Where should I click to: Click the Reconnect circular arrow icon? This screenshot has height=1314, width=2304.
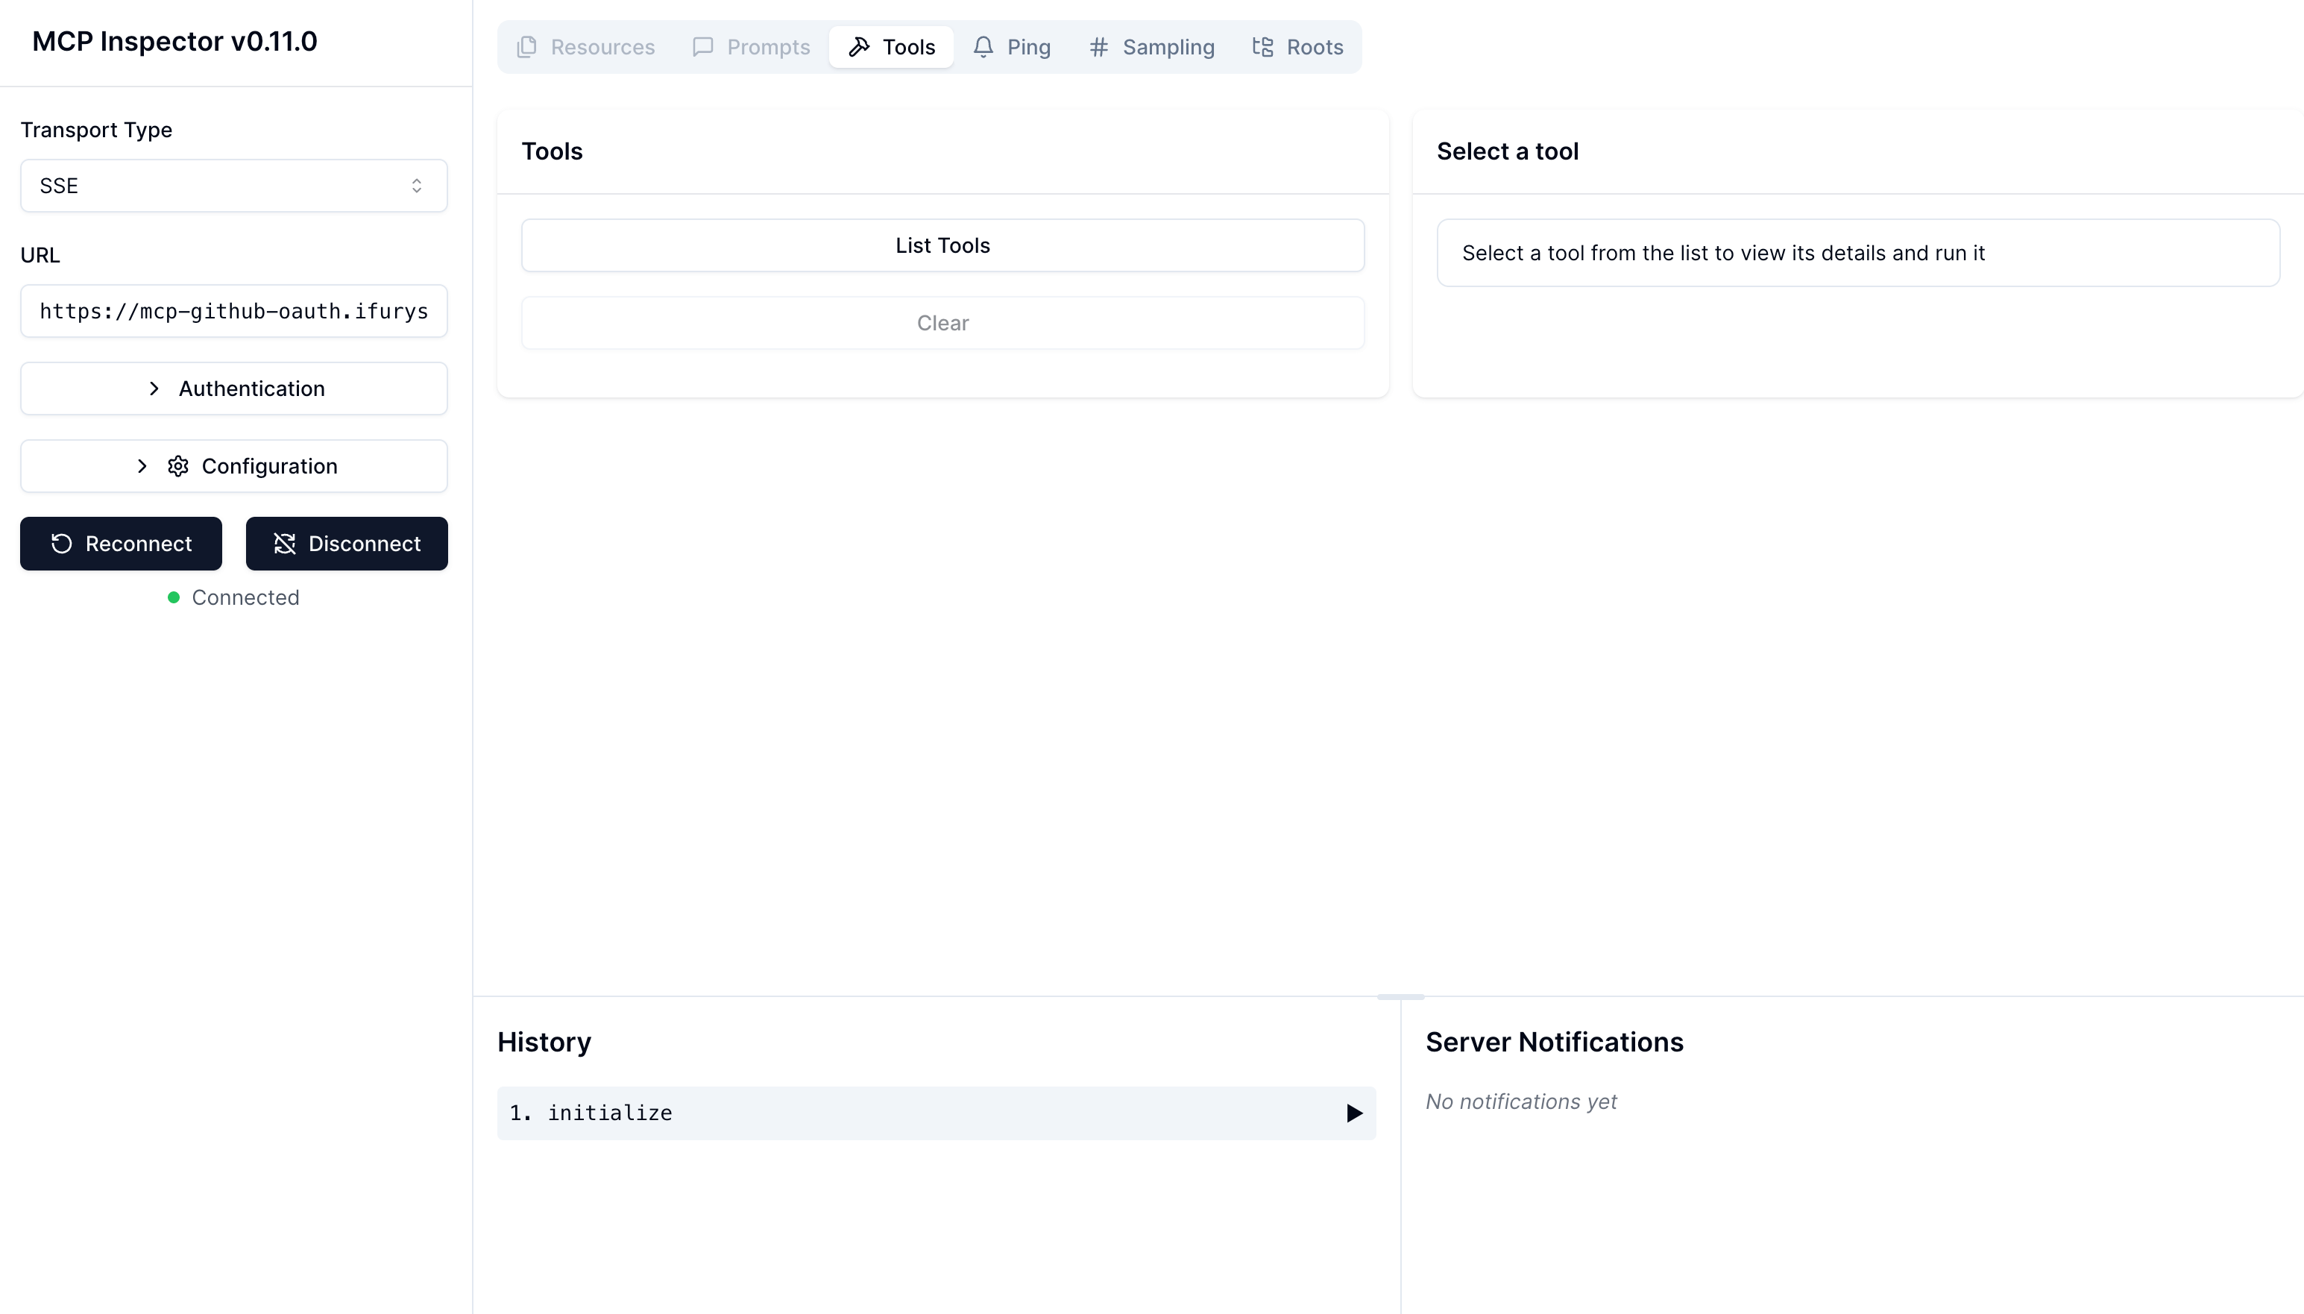(x=61, y=544)
